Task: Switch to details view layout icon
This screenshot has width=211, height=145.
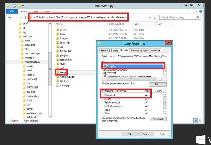Action: click(195, 120)
